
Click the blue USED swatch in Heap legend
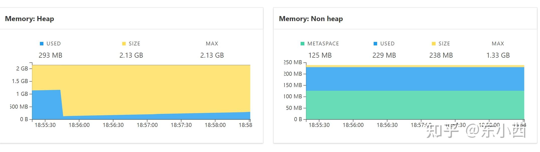(42, 44)
